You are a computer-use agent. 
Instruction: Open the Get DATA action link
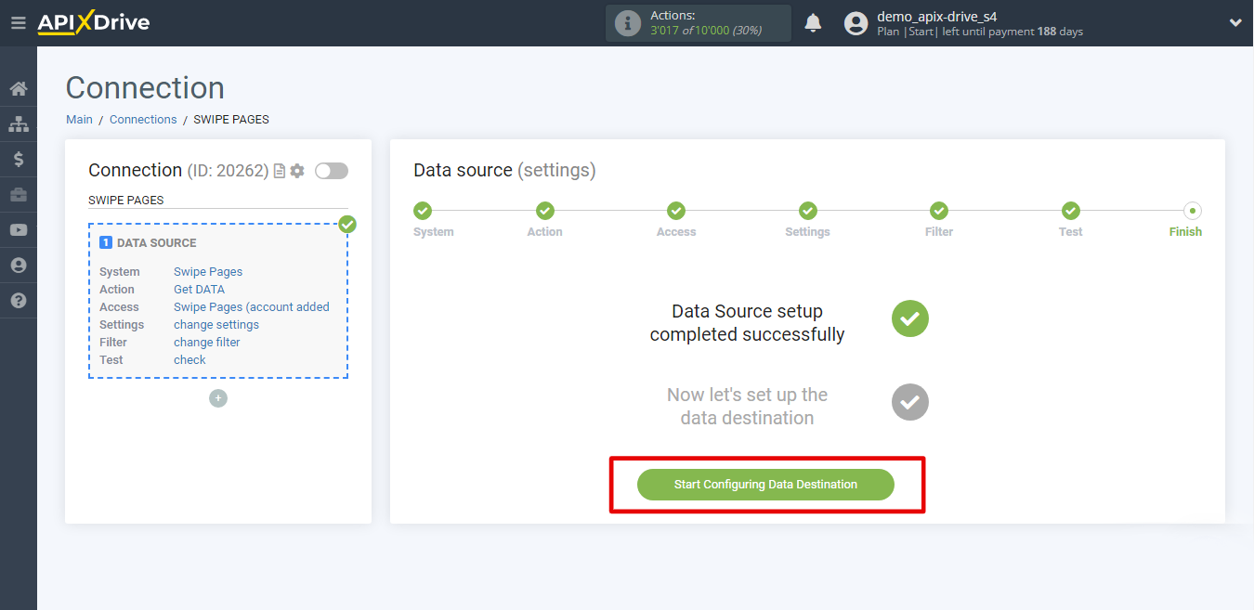[x=199, y=290]
